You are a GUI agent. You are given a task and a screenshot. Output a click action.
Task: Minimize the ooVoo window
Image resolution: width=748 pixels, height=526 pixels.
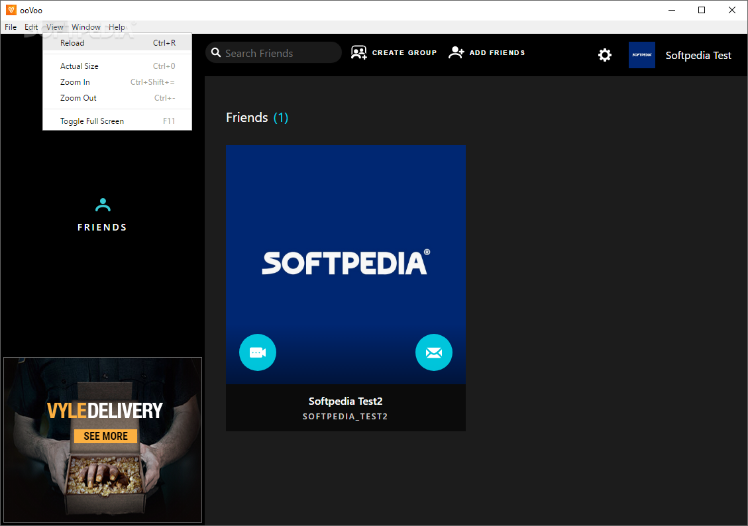pyautogui.click(x=672, y=10)
